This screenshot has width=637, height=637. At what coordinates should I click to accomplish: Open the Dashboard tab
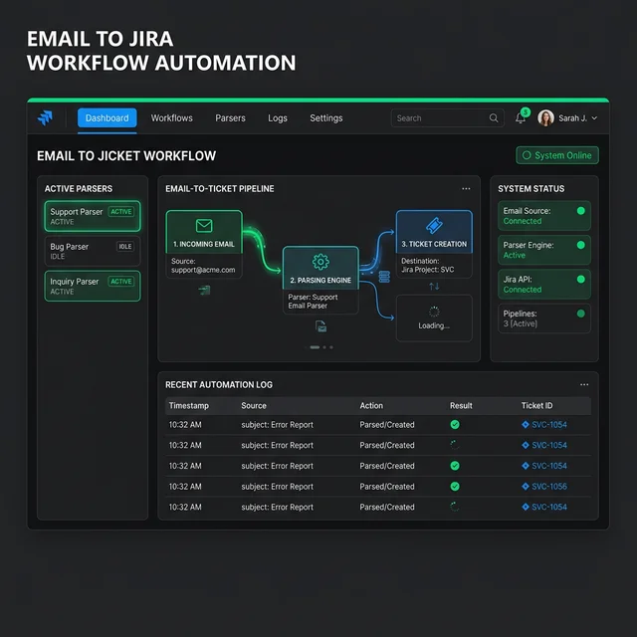point(106,118)
